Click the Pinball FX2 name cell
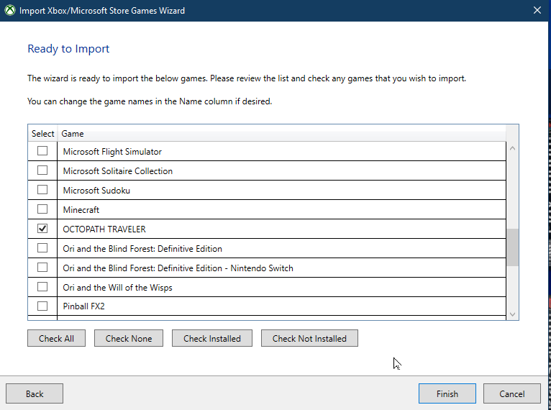 pos(281,306)
